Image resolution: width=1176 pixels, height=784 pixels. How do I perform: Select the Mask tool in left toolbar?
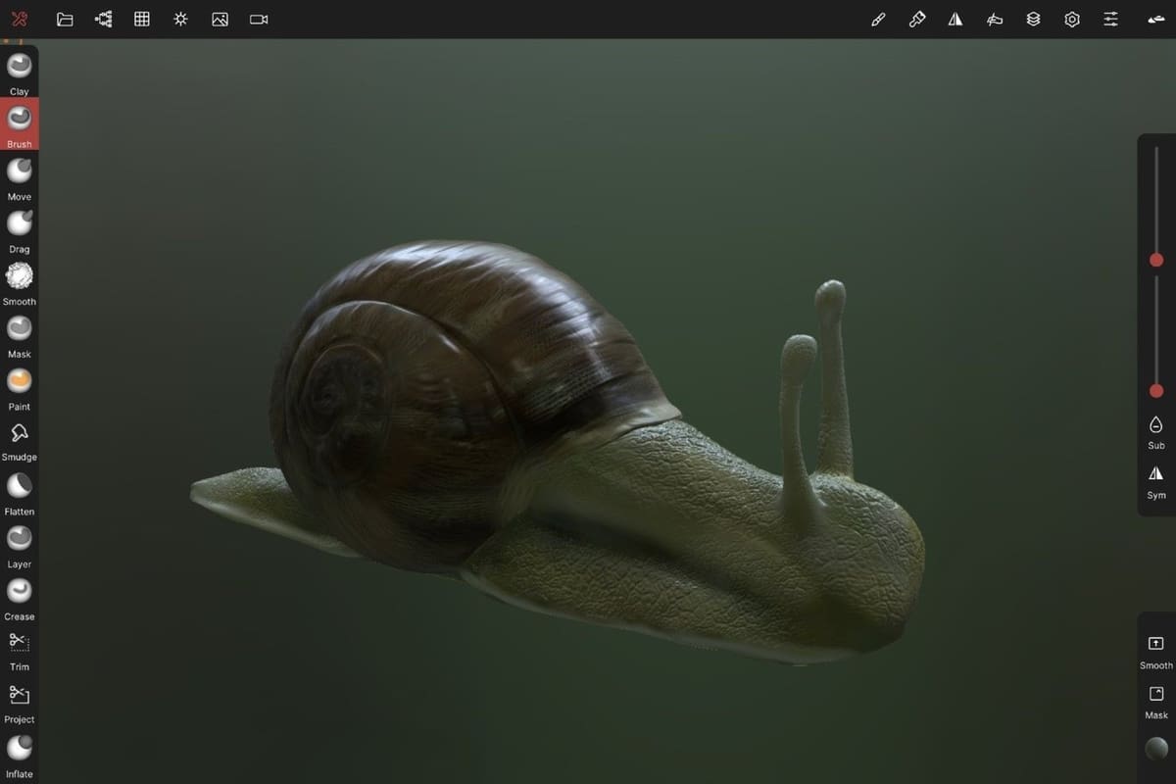pos(20,335)
